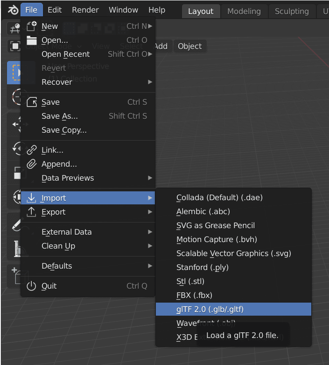This screenshot has width=329, height=365.
Task: Open the Object menu in viewport header
Action: (x=189, y=46)
